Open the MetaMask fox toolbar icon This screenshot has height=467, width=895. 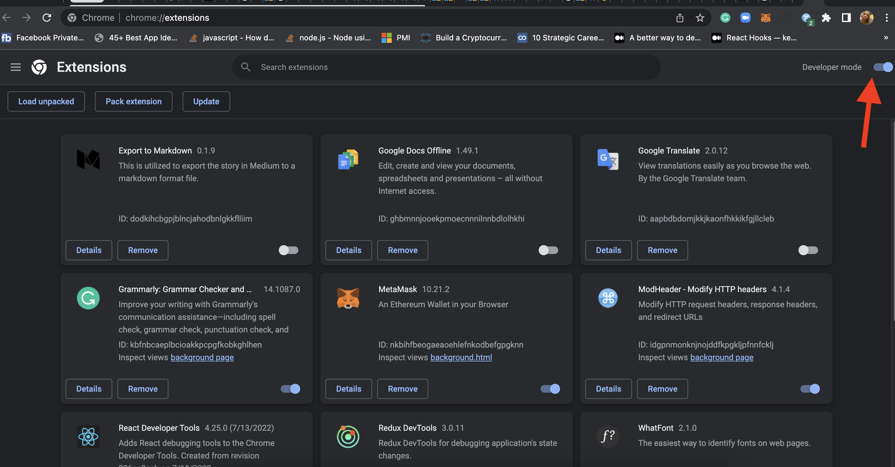tap(765, 18)
